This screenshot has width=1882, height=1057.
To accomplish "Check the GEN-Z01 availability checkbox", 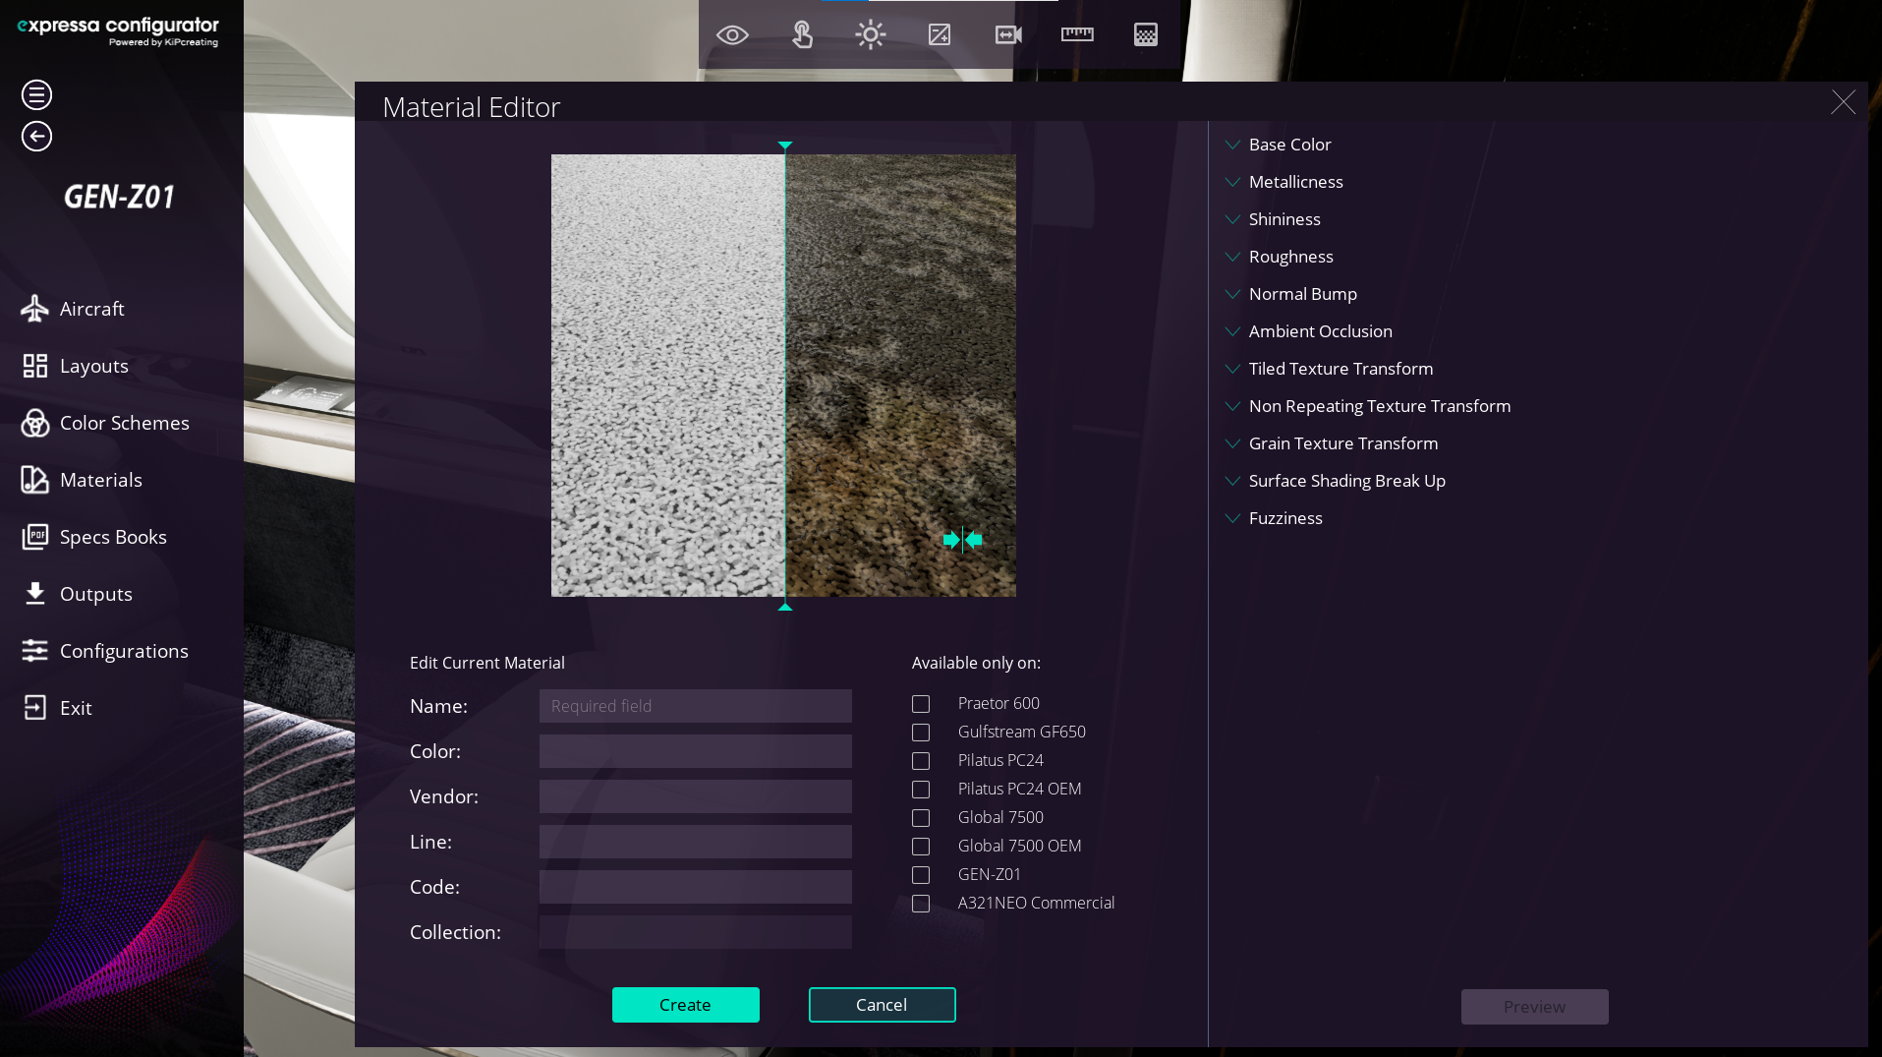I will (x=921, y=875).
